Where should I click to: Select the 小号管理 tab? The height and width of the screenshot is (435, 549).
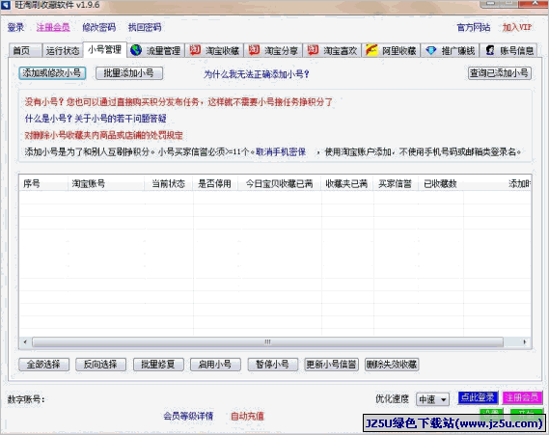pos(105,49)
